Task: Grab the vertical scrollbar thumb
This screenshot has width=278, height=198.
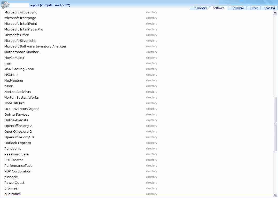Action: pos(275,124)
